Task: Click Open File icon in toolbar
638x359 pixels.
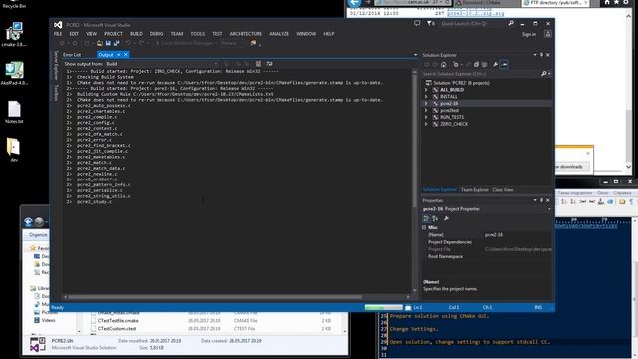Action: [x=100, y=43]
